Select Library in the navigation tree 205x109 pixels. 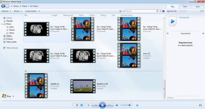pos(9,18)
